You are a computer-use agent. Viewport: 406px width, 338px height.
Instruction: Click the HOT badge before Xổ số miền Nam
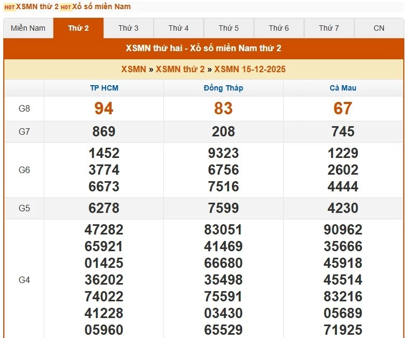tap(65, 7)
